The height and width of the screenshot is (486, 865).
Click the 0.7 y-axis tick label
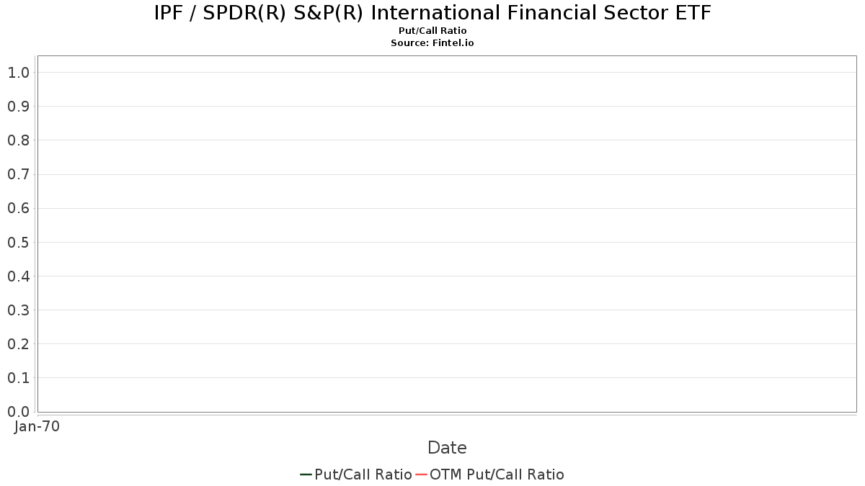coord(19,174)
